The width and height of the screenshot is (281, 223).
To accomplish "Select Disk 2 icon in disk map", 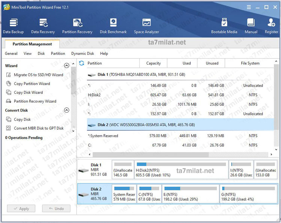I will tap(84, 194).
